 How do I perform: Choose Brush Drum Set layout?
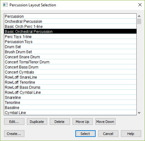(x=70, y=52)
